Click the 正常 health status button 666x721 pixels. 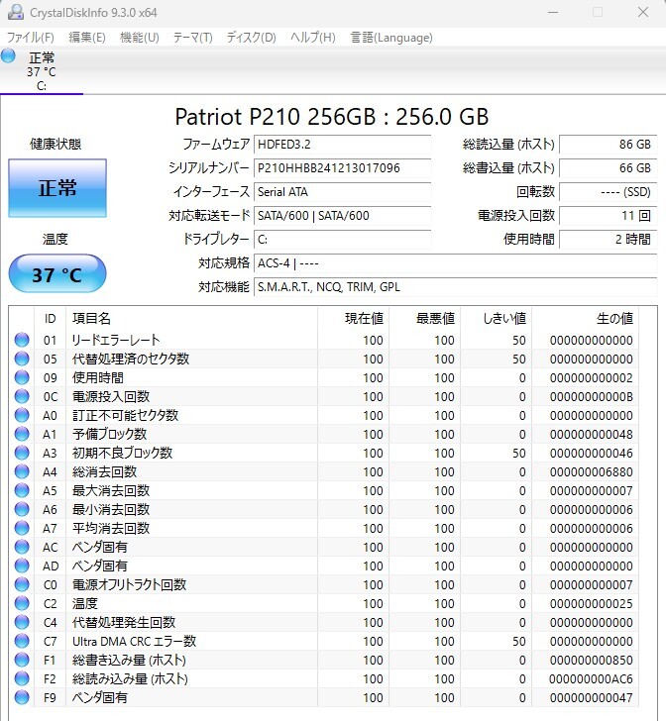click(x=57, y=188)
